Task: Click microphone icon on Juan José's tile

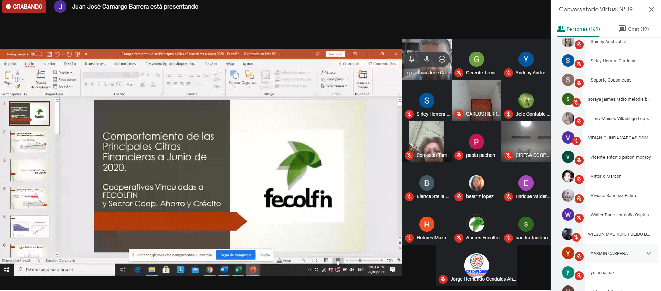Action: click(427, 59)
